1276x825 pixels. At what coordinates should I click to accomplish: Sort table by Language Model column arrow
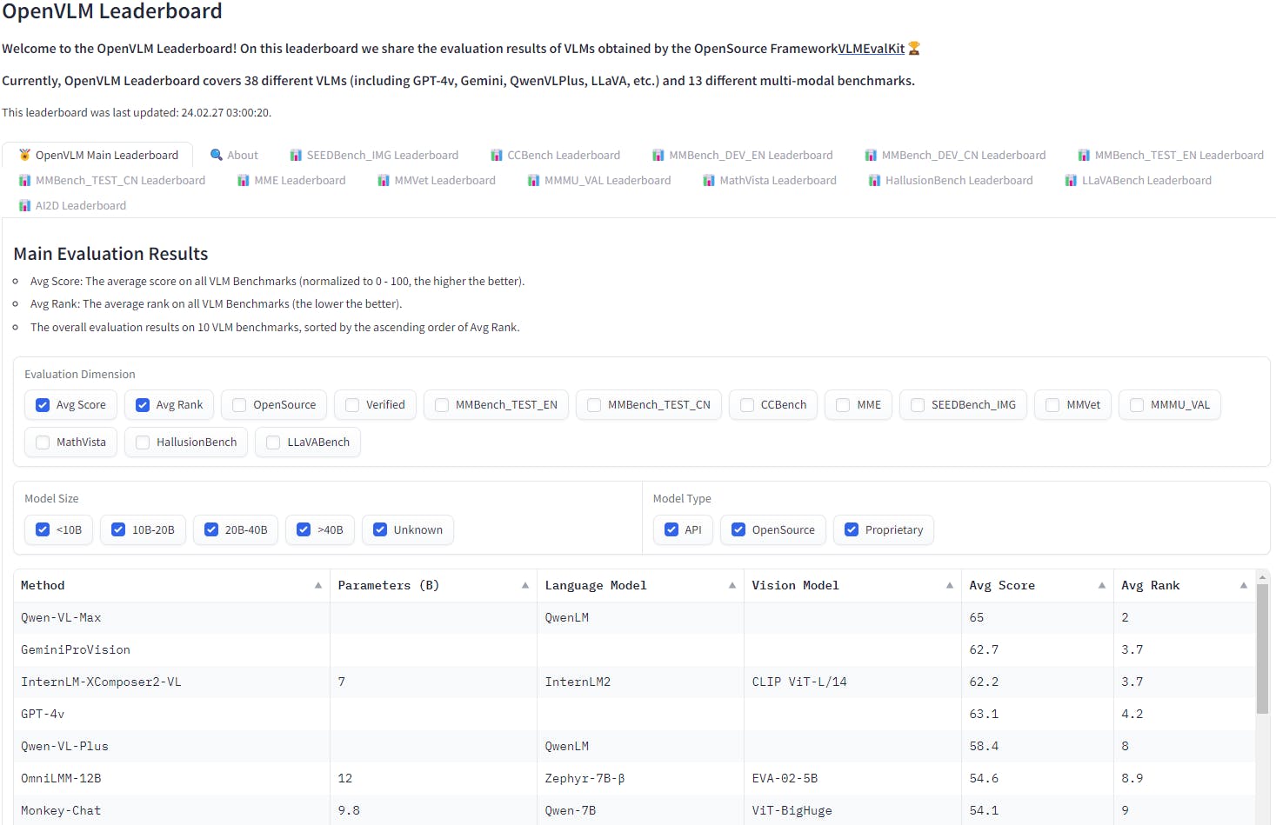coord(732,586)
